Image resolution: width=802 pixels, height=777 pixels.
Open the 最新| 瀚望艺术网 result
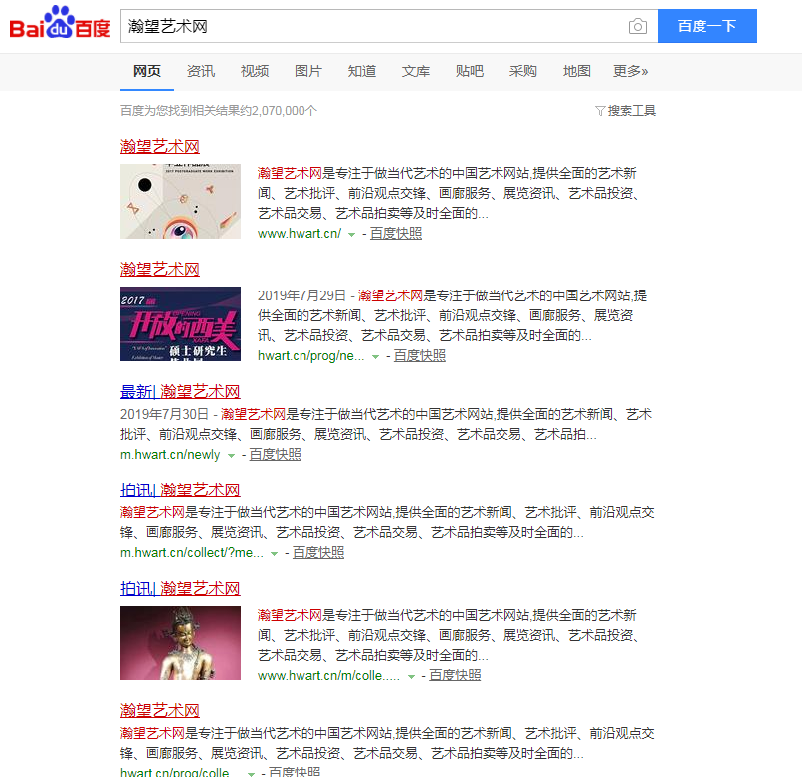180,391
